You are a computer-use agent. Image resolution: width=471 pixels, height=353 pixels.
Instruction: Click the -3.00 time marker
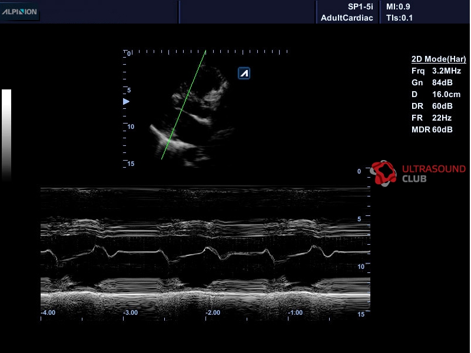pyautogui.click(x=131, y=312)
